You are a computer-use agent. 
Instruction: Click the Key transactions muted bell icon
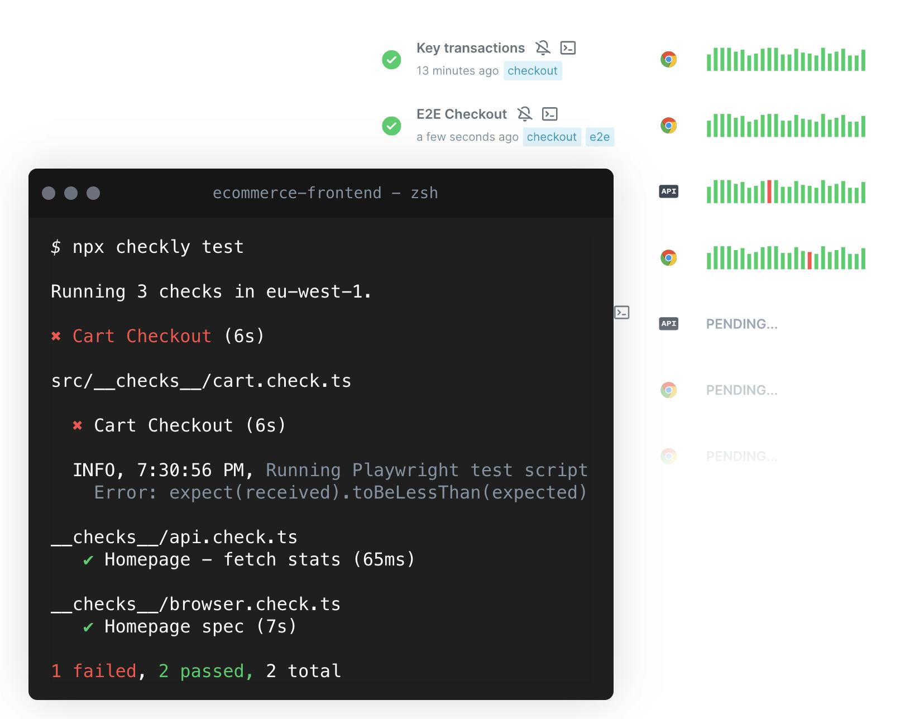[543, 48]
